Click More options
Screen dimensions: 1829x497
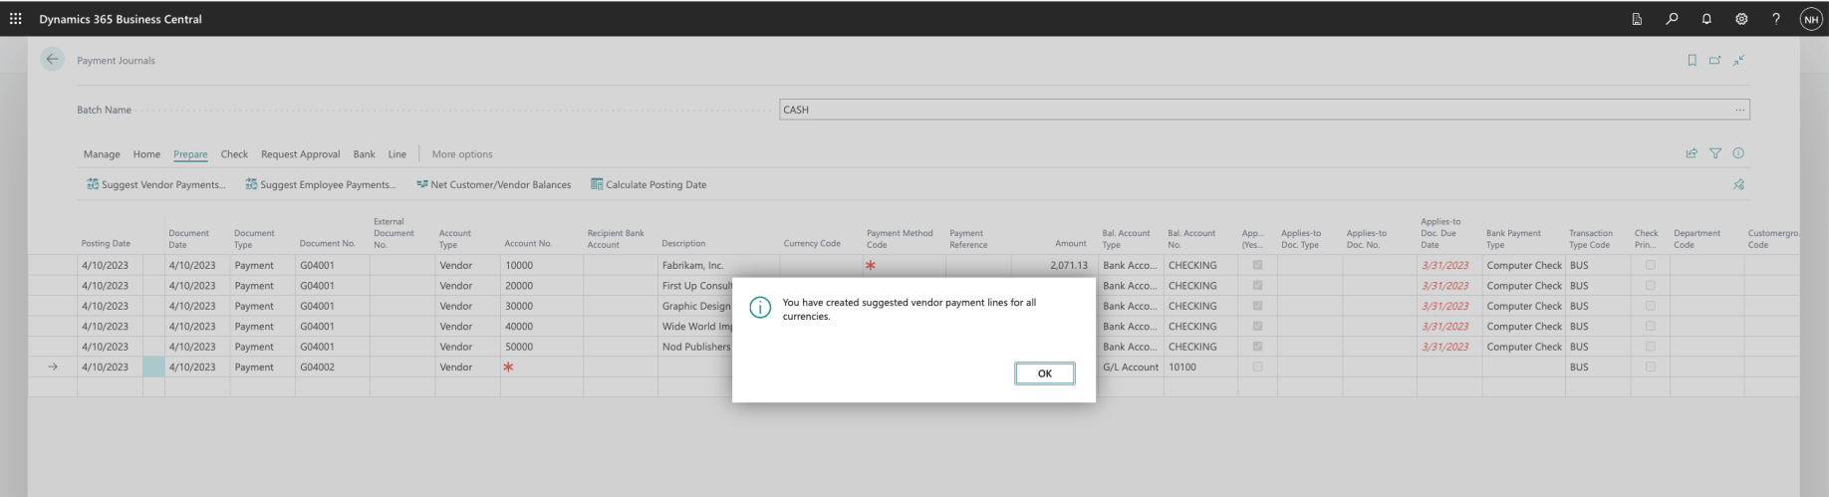pyautogui.click(x=462, y=154)
